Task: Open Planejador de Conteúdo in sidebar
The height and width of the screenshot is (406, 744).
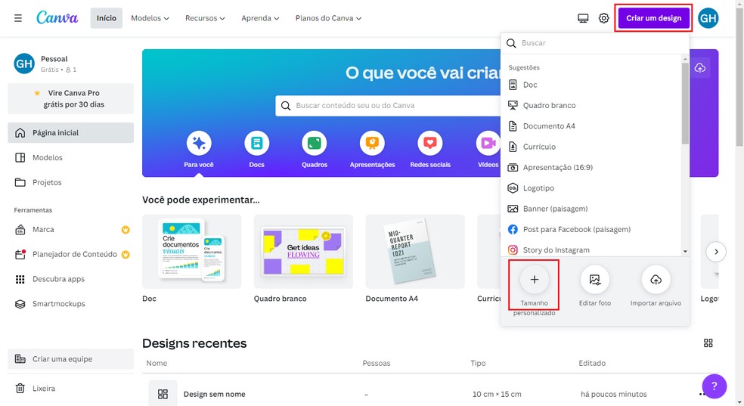Action: point(71,254)
